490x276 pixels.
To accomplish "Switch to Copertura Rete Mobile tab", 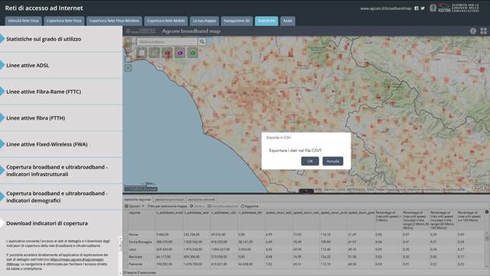I will click(x=165, y=21).
